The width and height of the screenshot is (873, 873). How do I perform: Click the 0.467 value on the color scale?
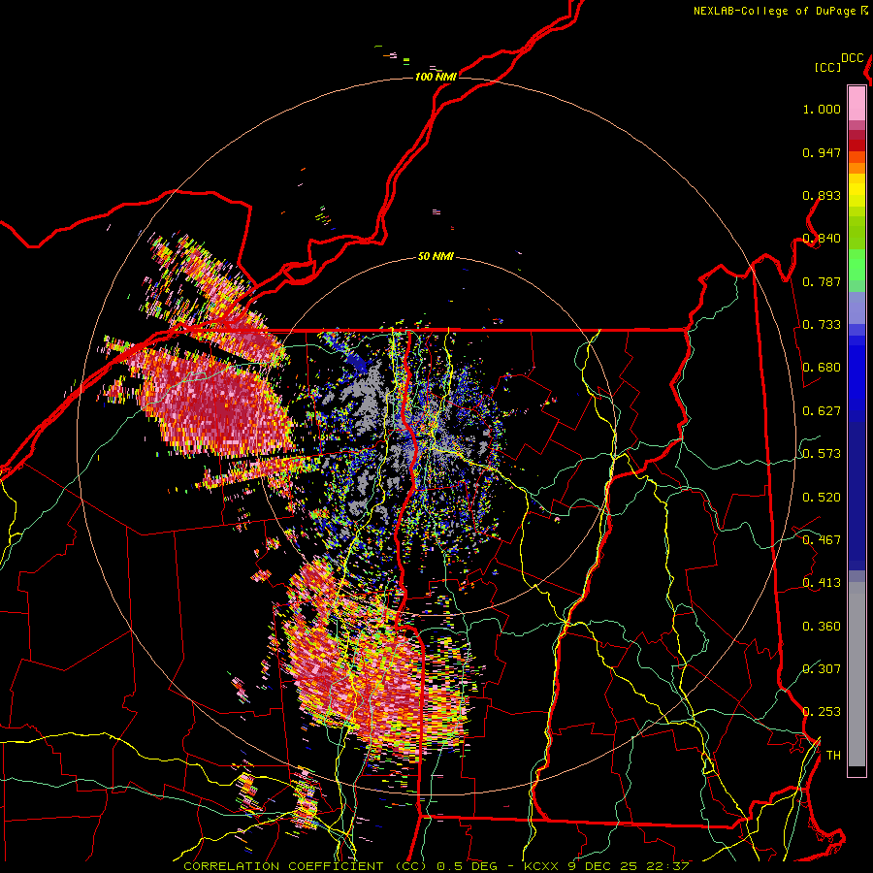click(822, 540)
